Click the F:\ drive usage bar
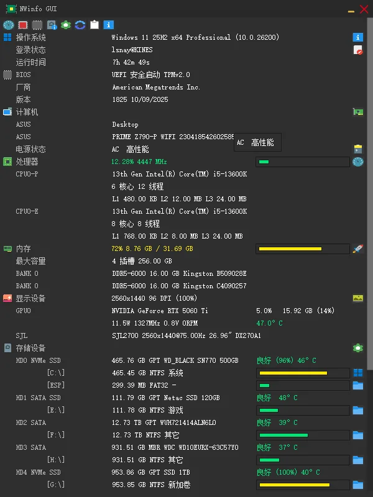The image size is (373, 497). tap(303, 435)
